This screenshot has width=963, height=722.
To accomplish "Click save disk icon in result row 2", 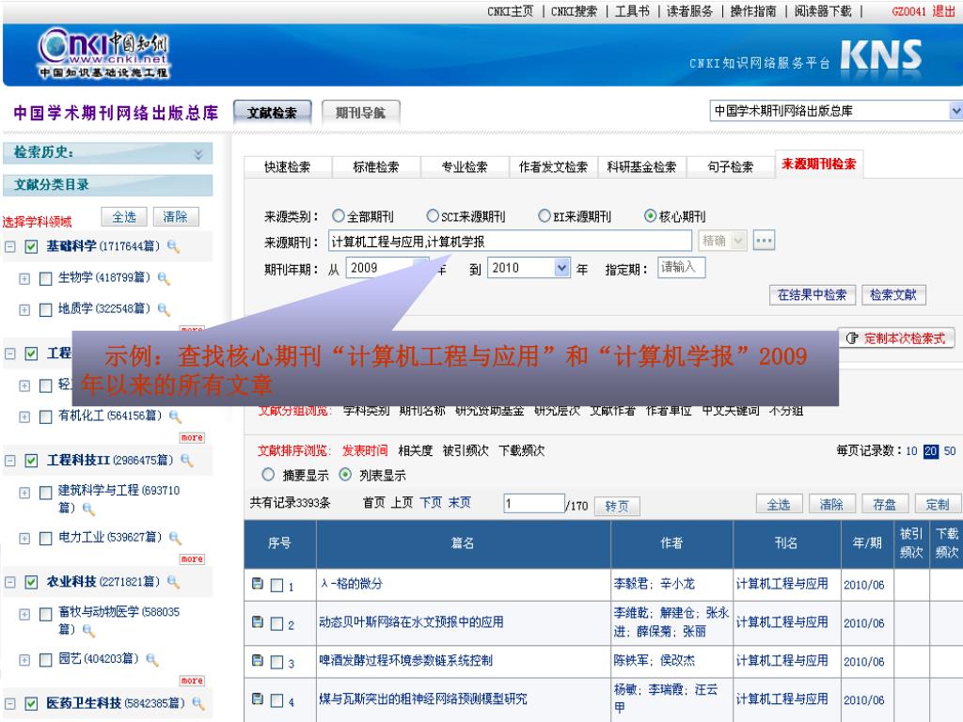I will pyautogui.click(x=258, y=622).
